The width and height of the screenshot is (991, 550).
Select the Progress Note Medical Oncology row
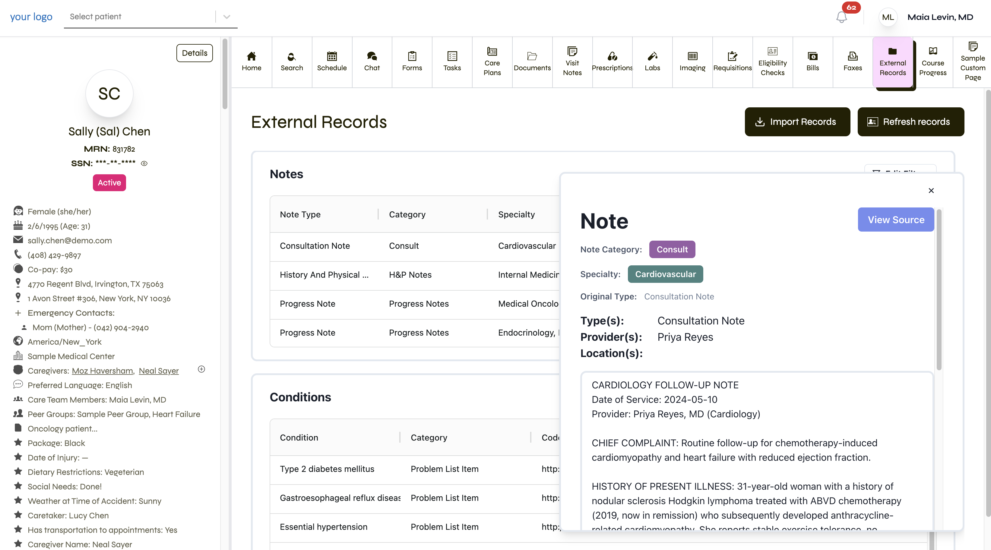415,304
